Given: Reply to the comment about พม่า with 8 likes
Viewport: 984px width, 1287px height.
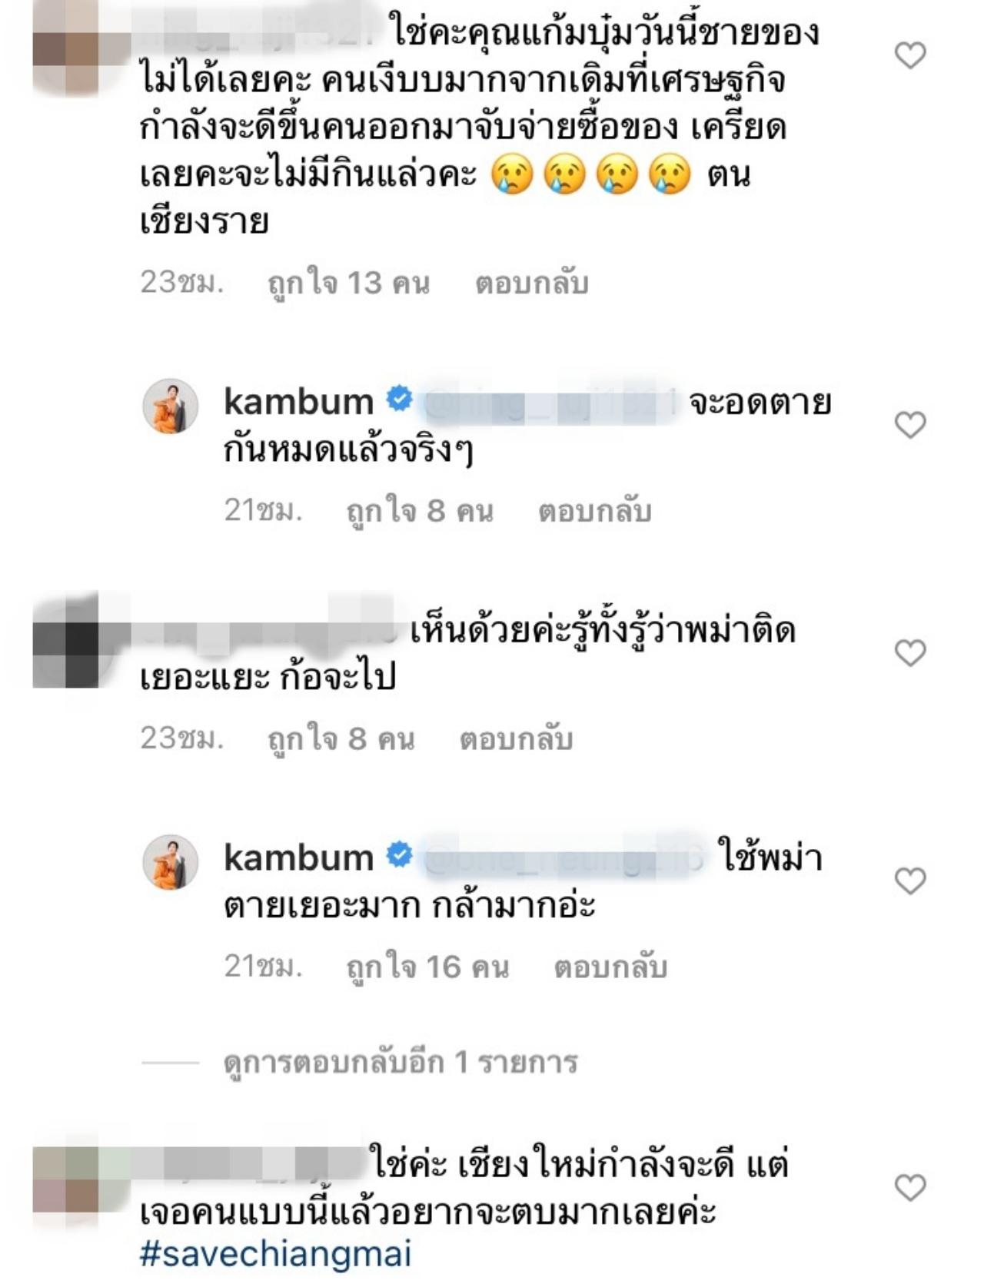Looking at the screenshot, I should coord(517,739).
